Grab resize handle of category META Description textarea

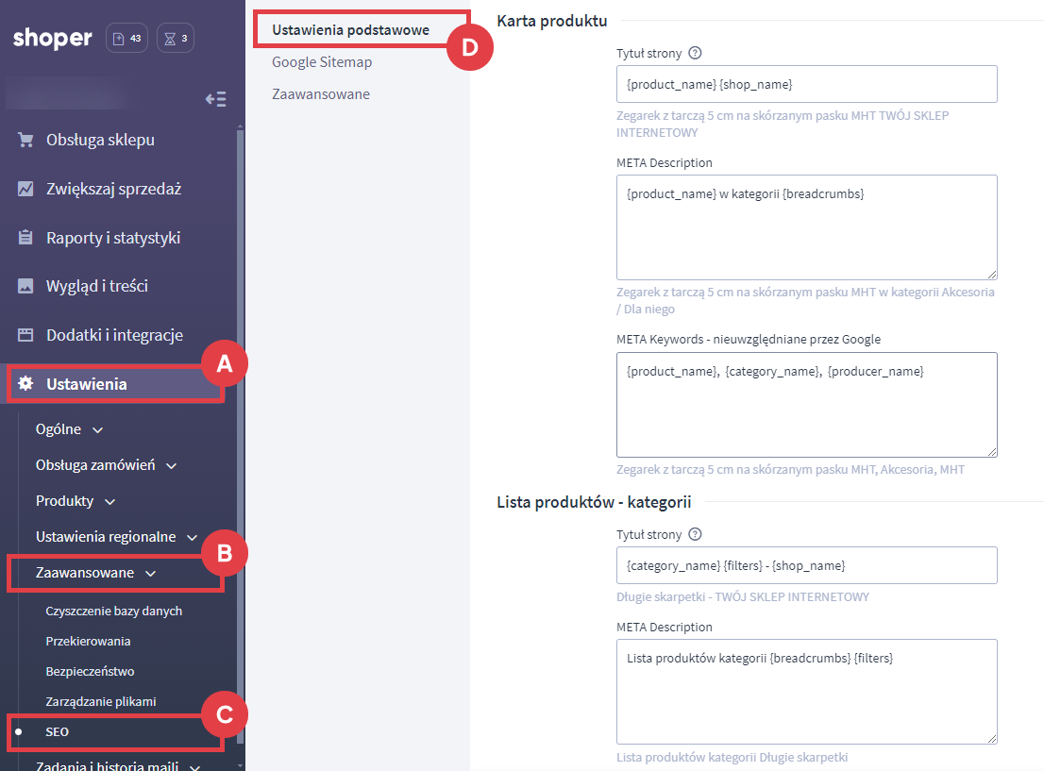pyautogui.click(x=991, y=738)
